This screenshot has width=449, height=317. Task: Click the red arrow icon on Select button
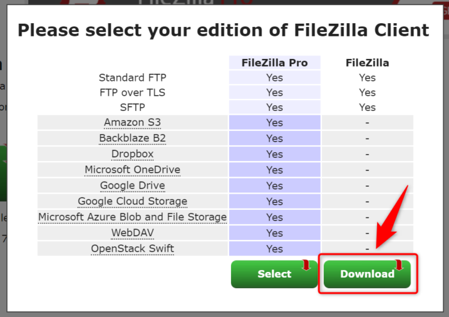[x=306, y=266]
